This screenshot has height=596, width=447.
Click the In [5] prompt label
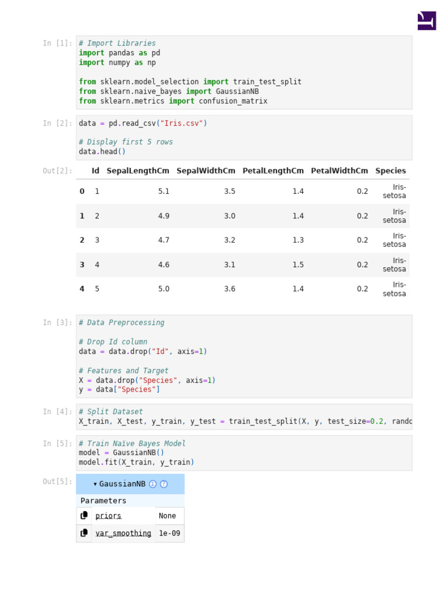pyautogui.click(x=58, y=443)
